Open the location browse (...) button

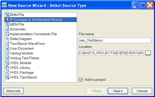tap(148, 53)
